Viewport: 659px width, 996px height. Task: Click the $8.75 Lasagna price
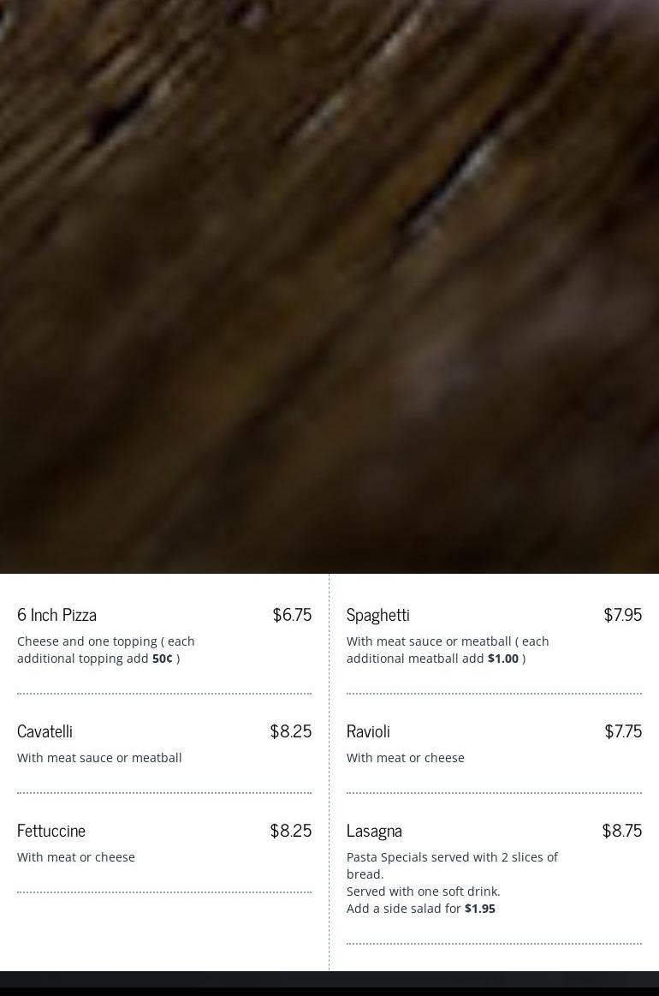(621, 831)
